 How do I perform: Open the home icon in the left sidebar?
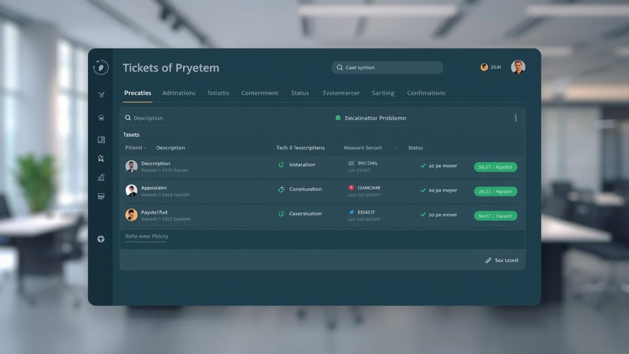[100, 117]
